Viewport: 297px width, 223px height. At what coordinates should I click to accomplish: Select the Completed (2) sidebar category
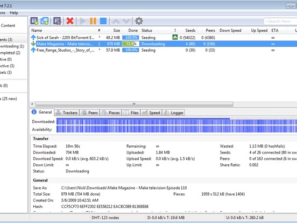point(10,53)
